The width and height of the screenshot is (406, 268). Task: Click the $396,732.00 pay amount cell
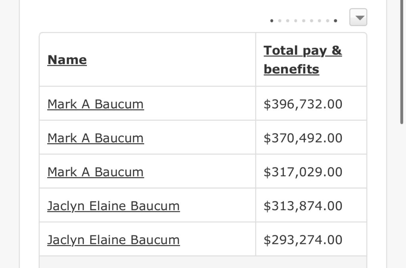click(303, 104)
